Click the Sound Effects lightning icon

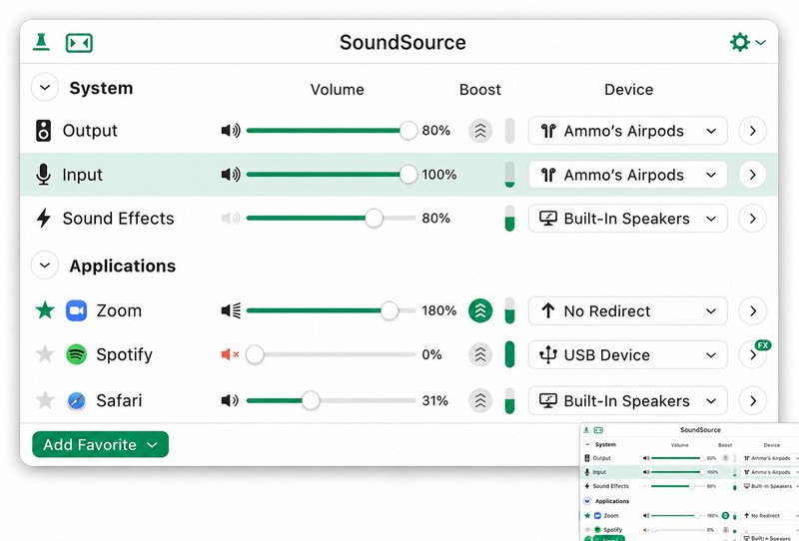tap(43, 218)
